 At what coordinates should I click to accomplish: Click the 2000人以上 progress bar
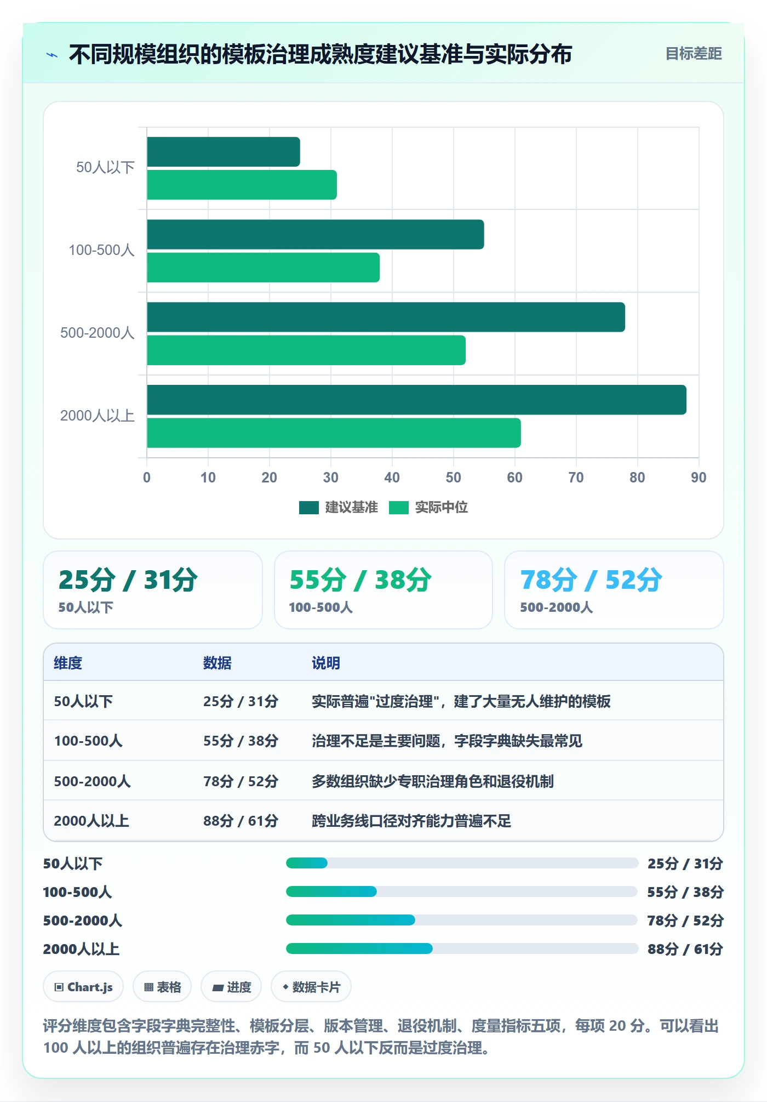pyautogui.click(x=462, y=948)
